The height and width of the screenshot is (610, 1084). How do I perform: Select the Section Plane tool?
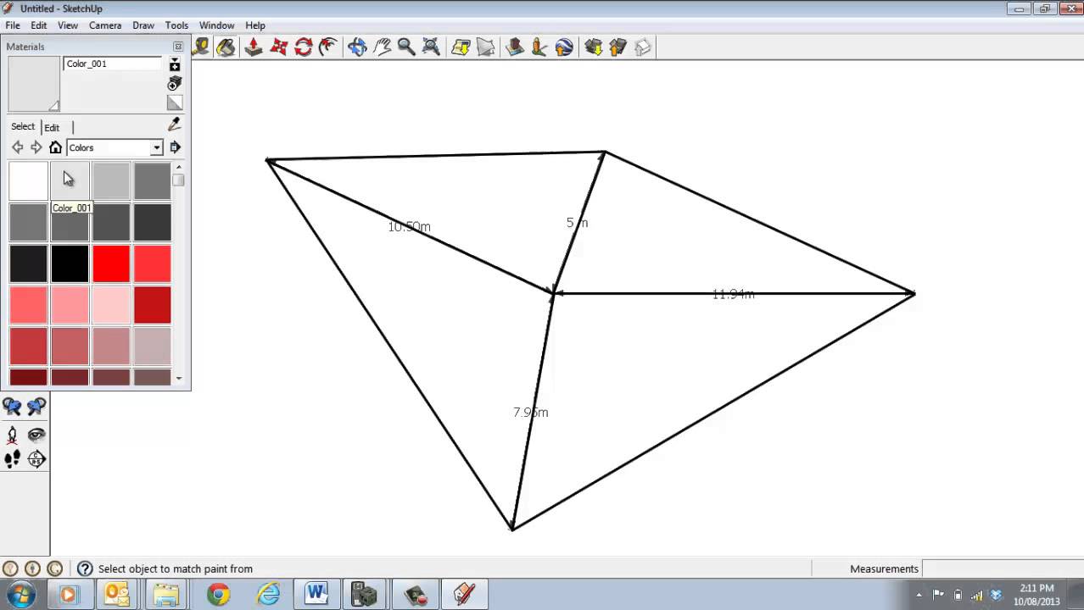point(36,459)
